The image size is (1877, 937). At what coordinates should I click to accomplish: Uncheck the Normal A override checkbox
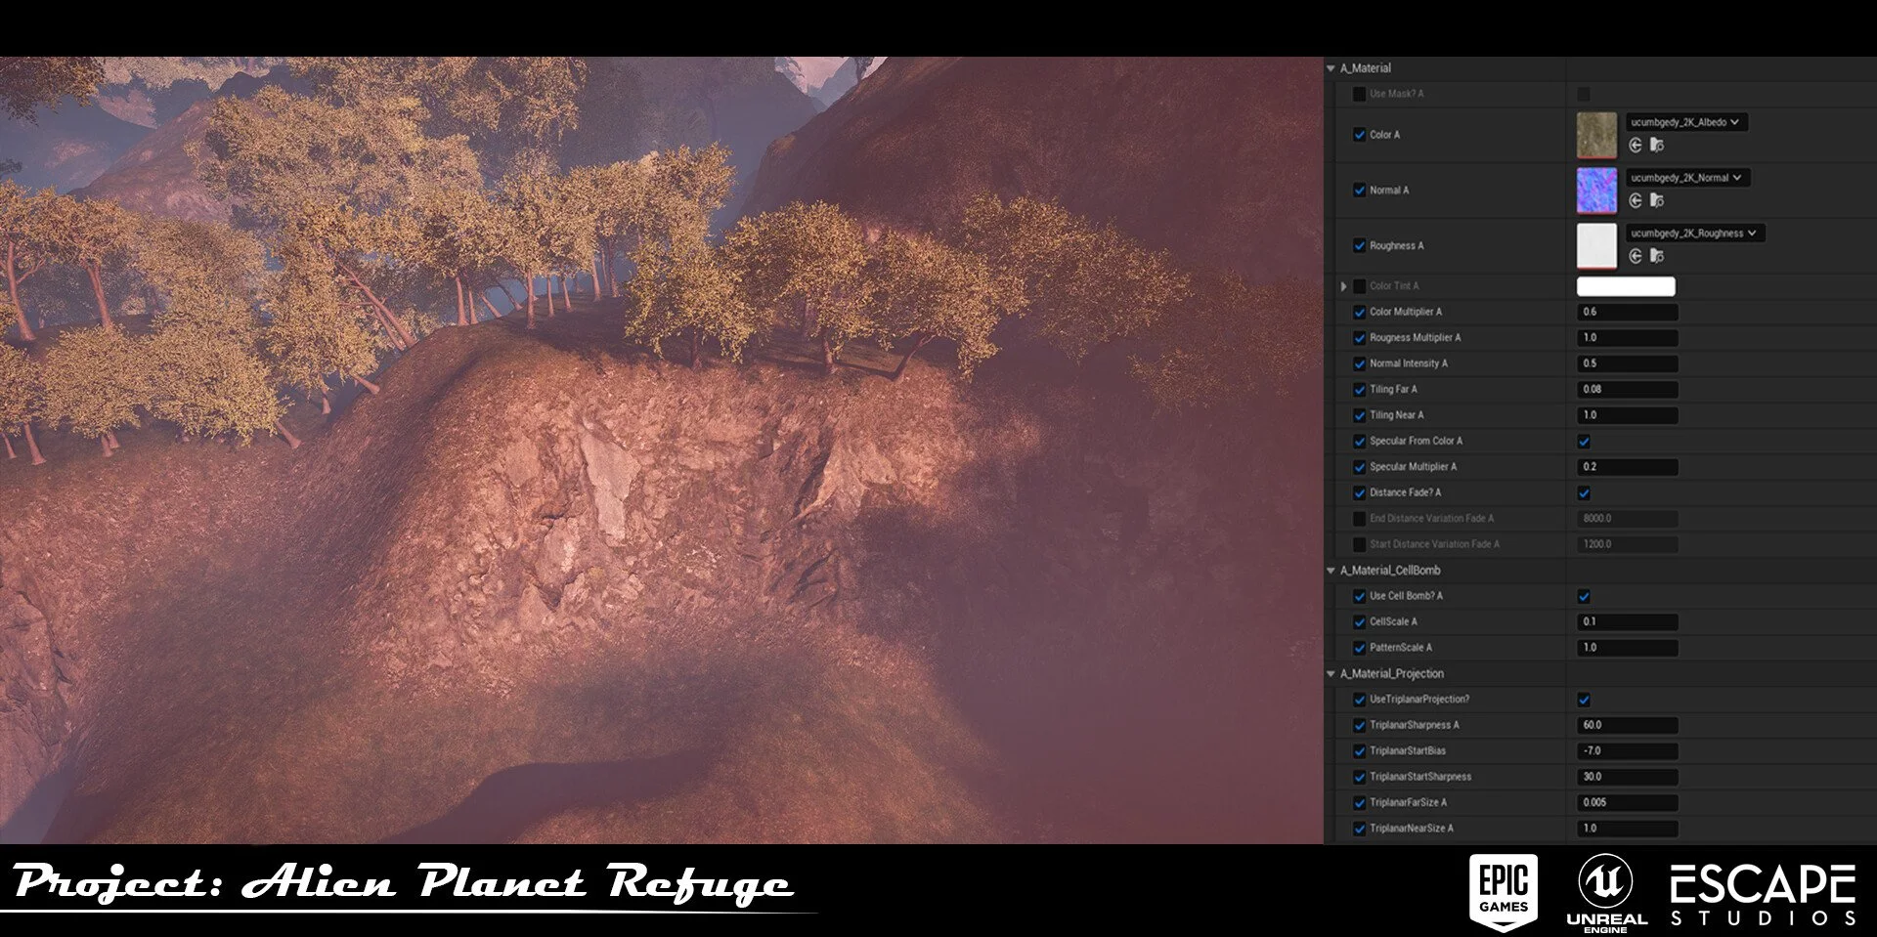point(1359,191)
